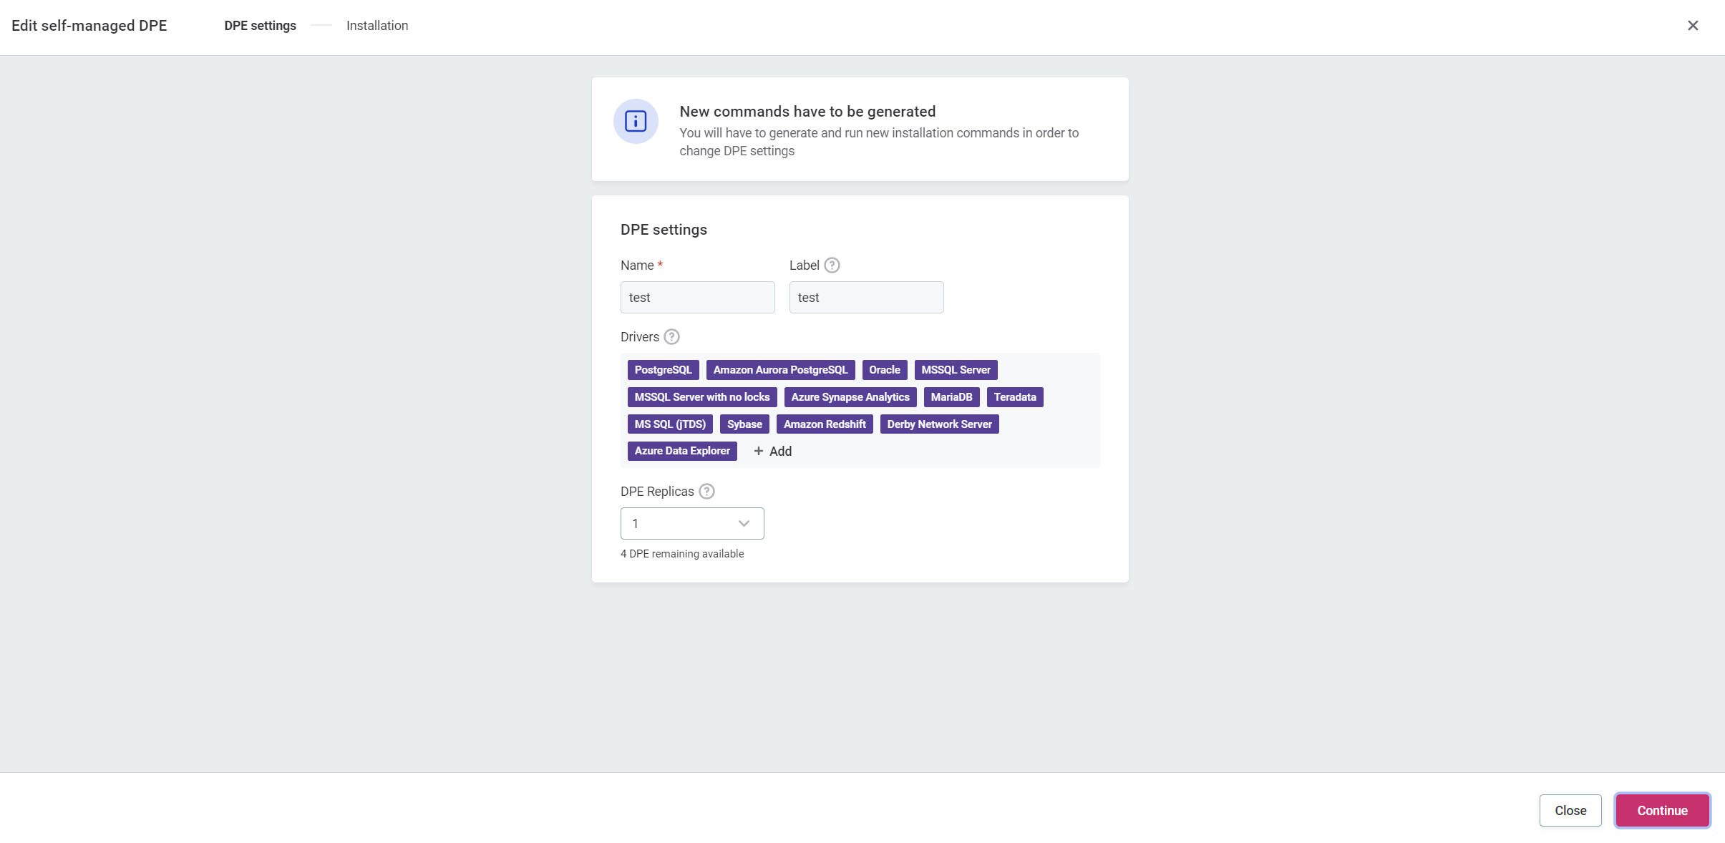1725x843 pixels.
Task: Select the Oracle driver tag
Action: click(885, 370)
